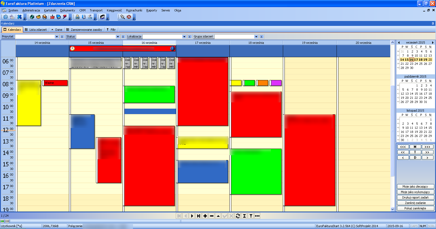This screenshot has height=229, width=436.
Task: Open the Status filter dropdown
Action: tap(118, 37)
